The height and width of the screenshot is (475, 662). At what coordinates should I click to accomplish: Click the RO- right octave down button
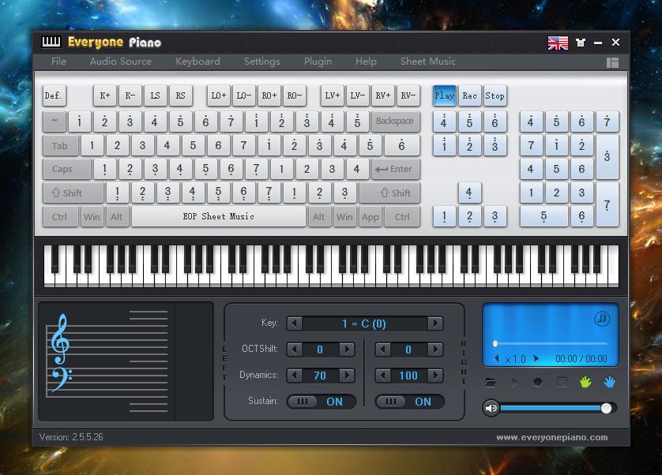point(295,95)
